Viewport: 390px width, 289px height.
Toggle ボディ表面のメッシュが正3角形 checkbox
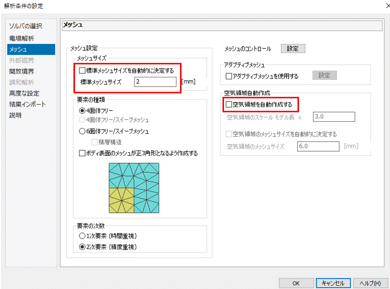82,153
